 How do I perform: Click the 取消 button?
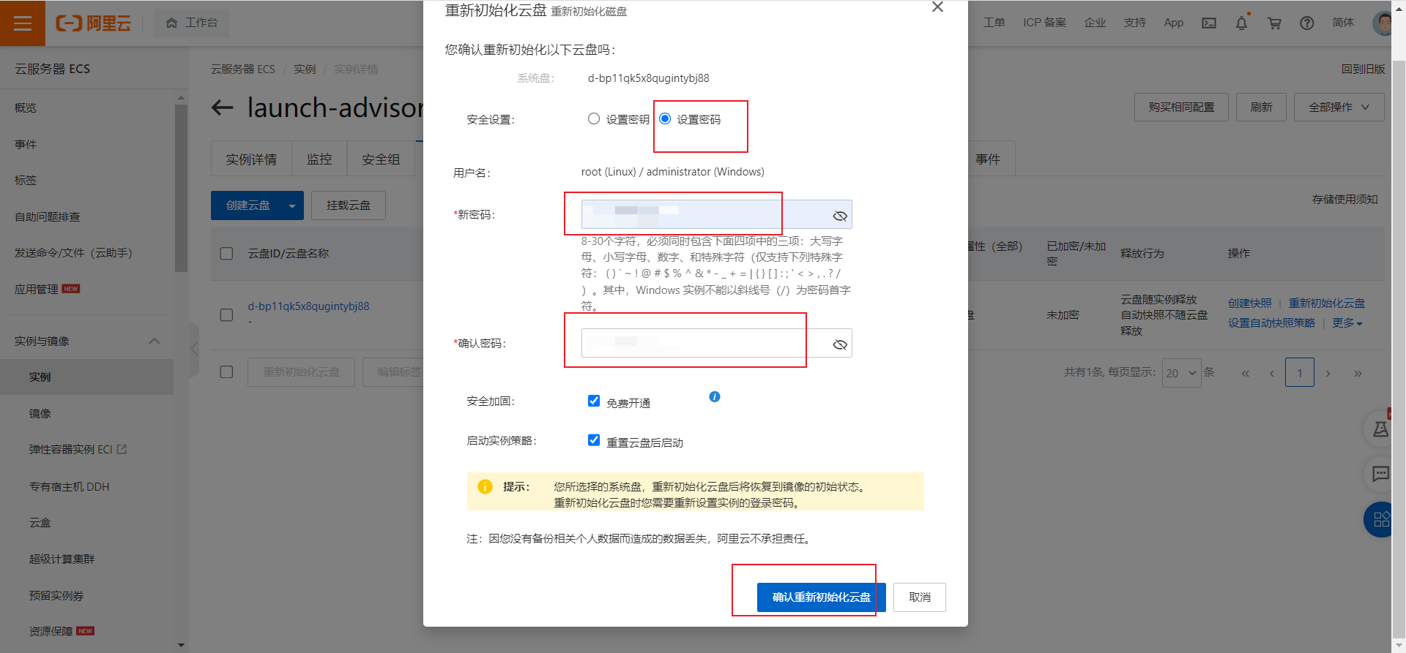point(920,597)
